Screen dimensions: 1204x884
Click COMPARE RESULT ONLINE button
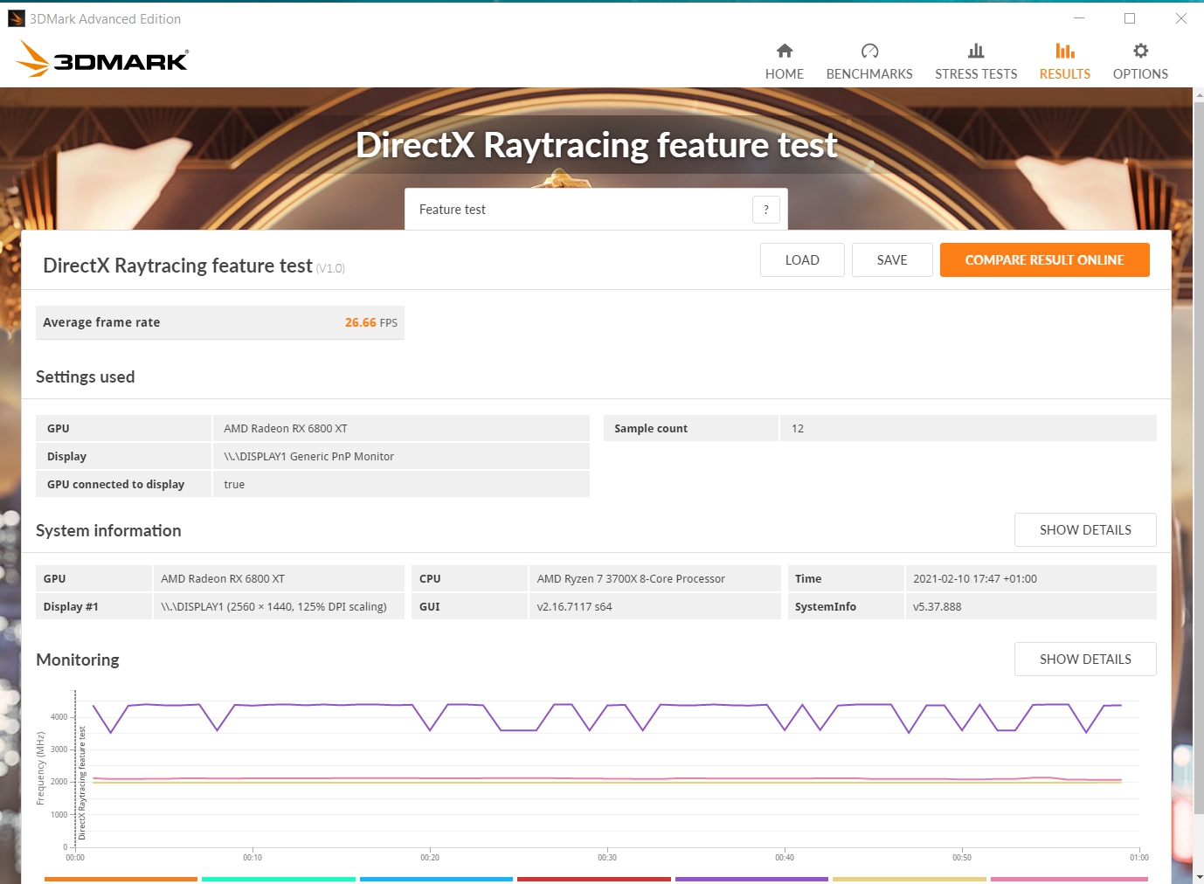tap(1045, 259)
